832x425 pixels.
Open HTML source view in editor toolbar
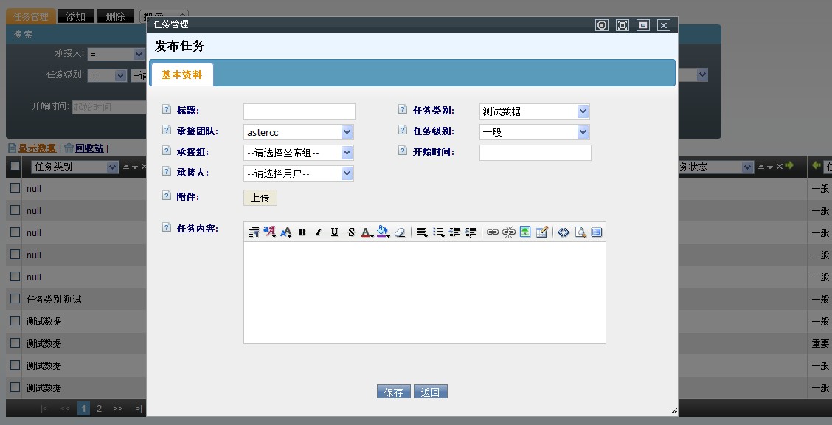click(x=564, y=232)
